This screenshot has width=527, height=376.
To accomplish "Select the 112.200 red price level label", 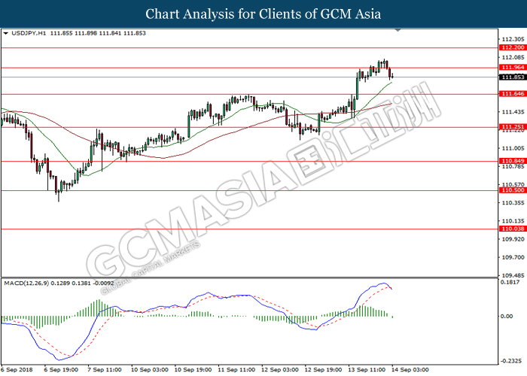I will pyautogui.click(x=513, y=47).
